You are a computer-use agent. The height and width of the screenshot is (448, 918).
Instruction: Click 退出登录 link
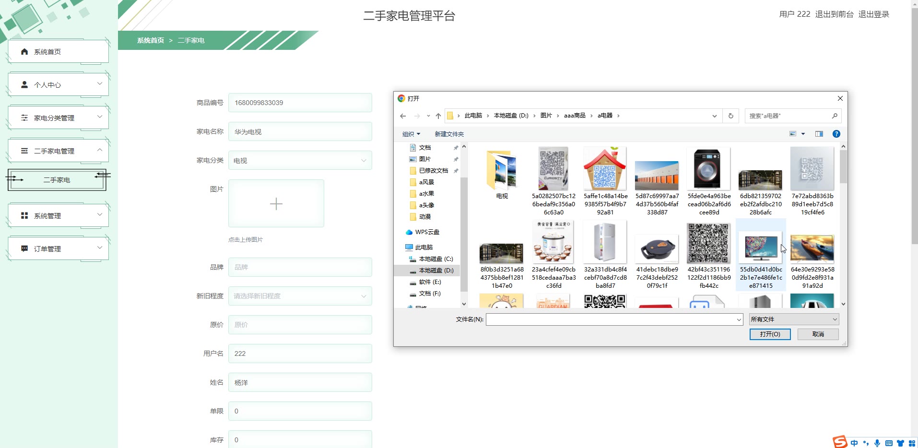coord(873,14)
